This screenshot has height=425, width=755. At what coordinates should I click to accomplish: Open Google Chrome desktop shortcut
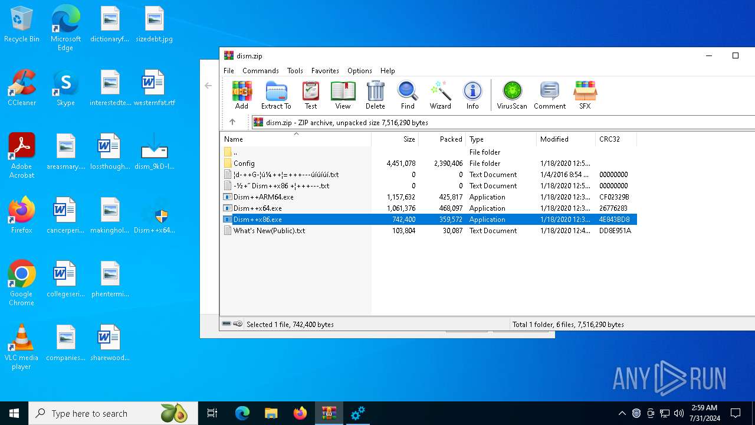[x=22, y=283]
